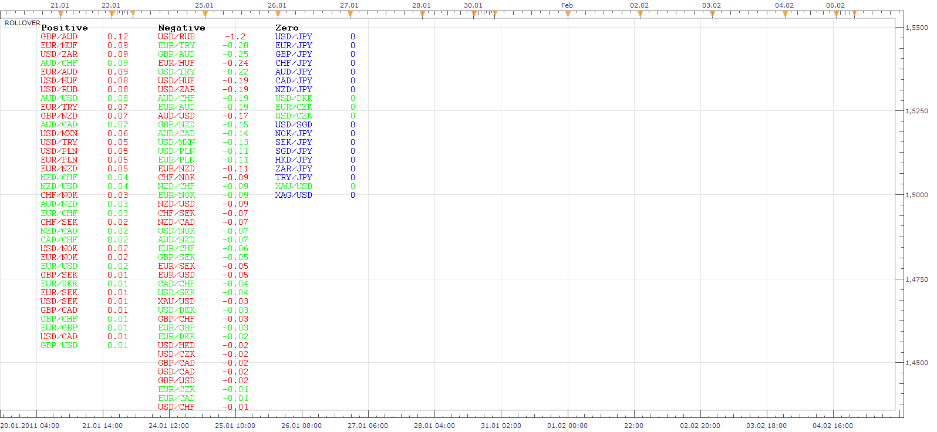Select the -0.28 rollover value
The height and width of the screenshot is (432, 937).
click(x=235, y=45)
